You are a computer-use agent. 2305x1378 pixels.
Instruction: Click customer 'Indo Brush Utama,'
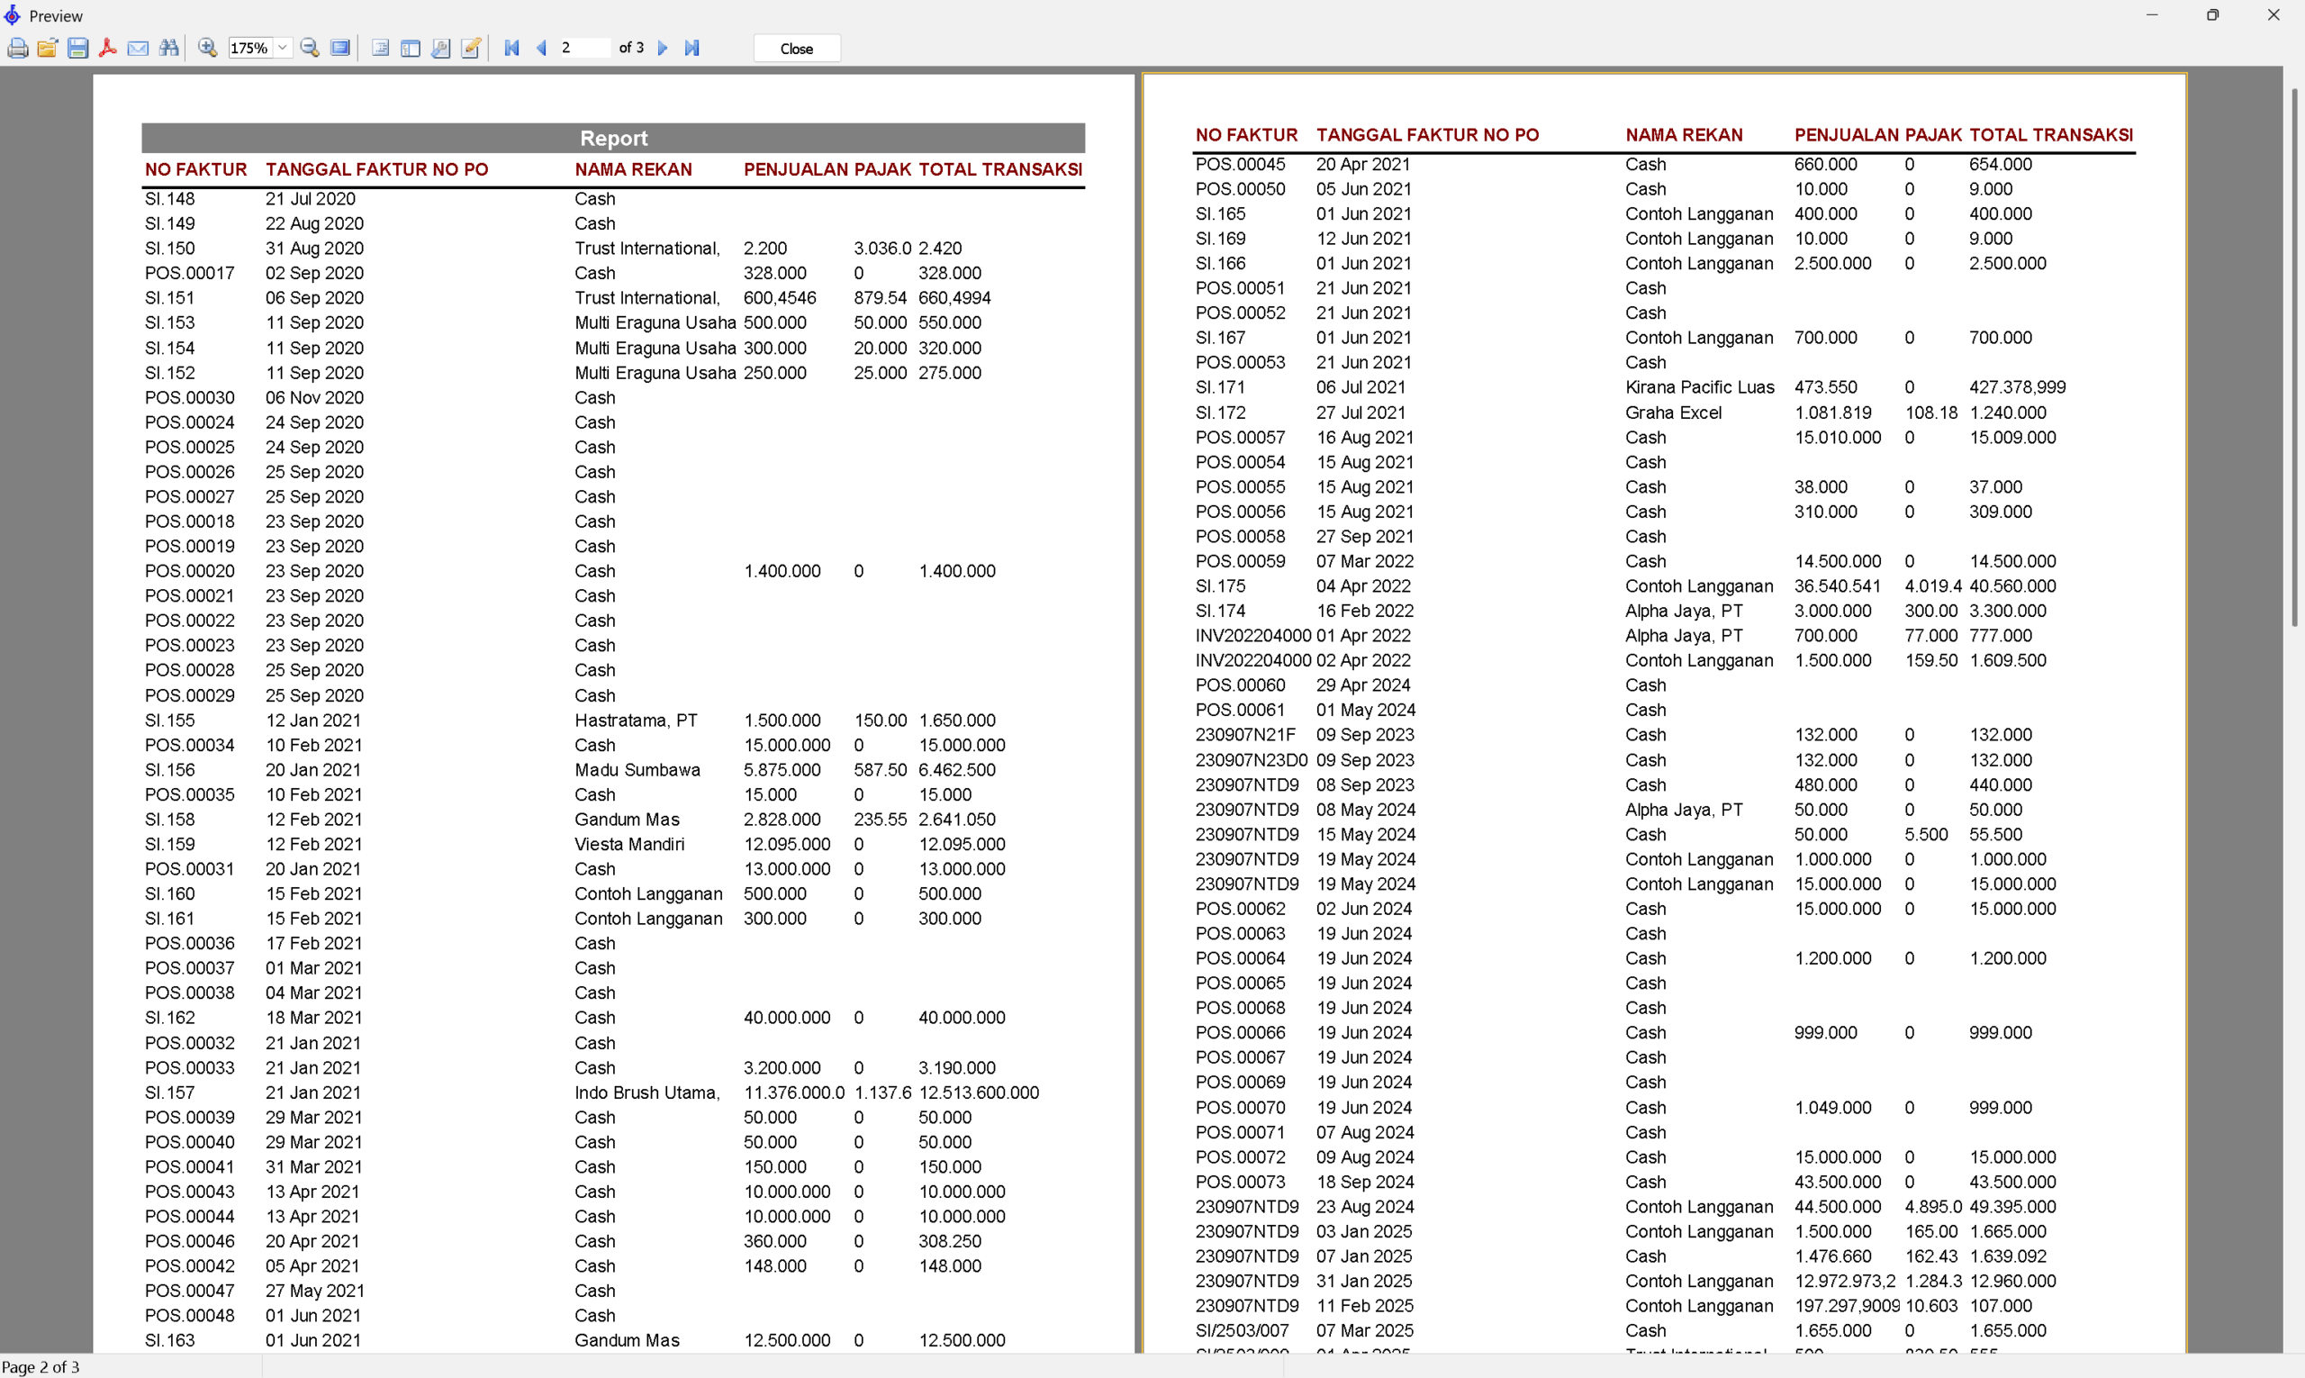(x=647, y=1092)
